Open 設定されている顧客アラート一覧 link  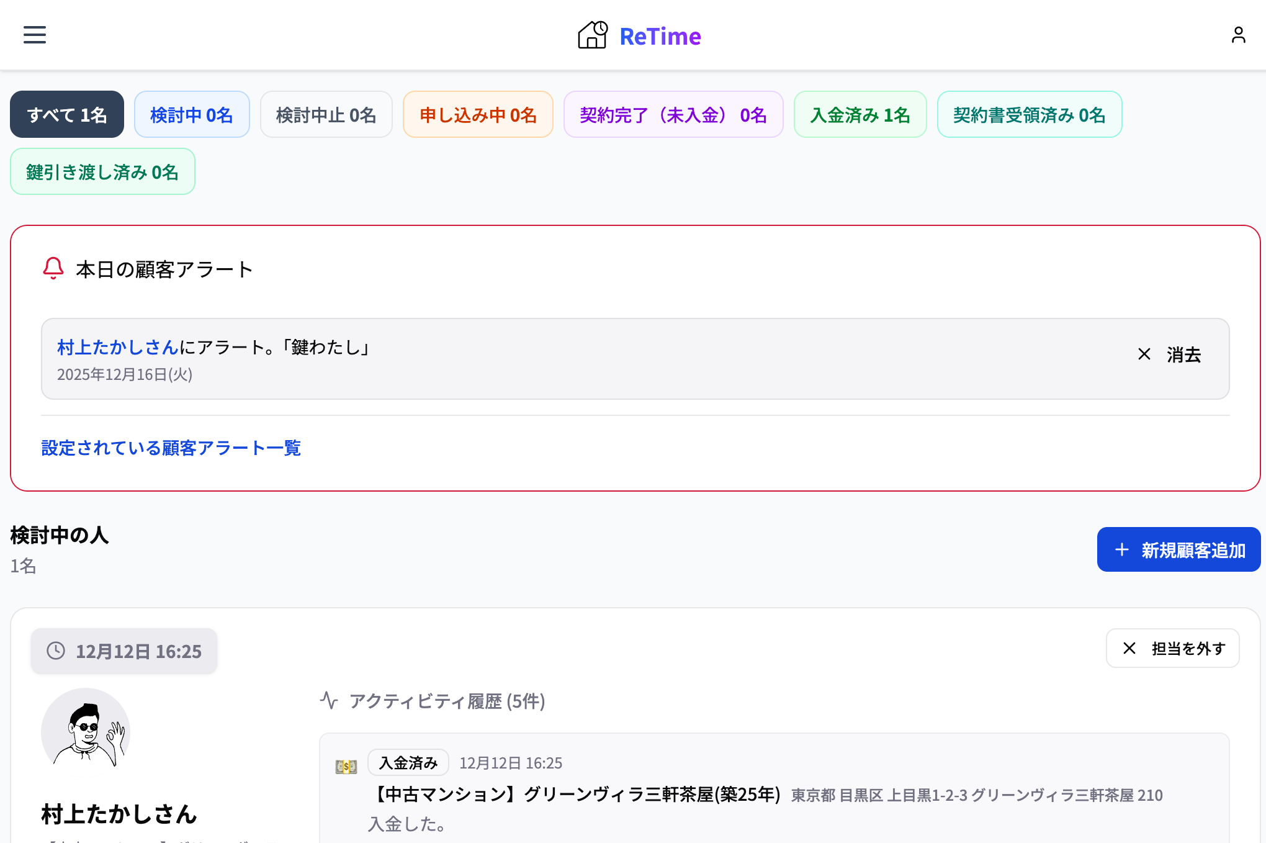[x=170, y=448]
